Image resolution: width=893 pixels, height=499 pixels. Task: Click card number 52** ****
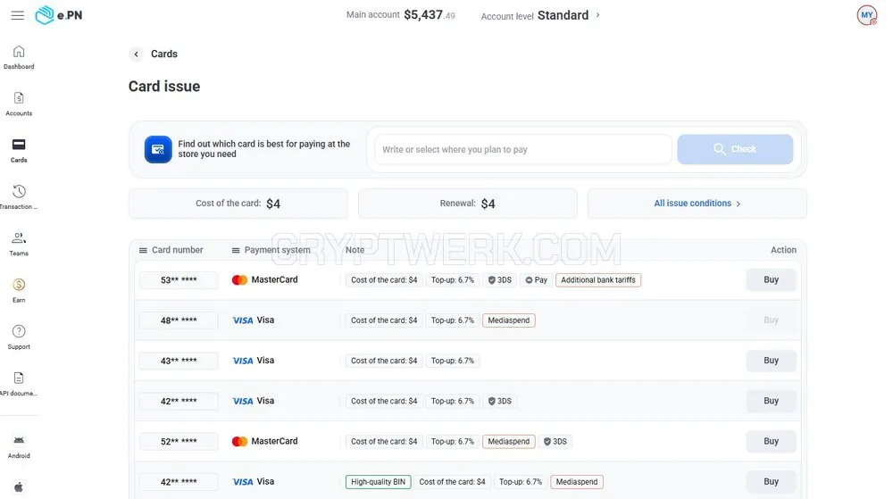(x=179, y=442)
